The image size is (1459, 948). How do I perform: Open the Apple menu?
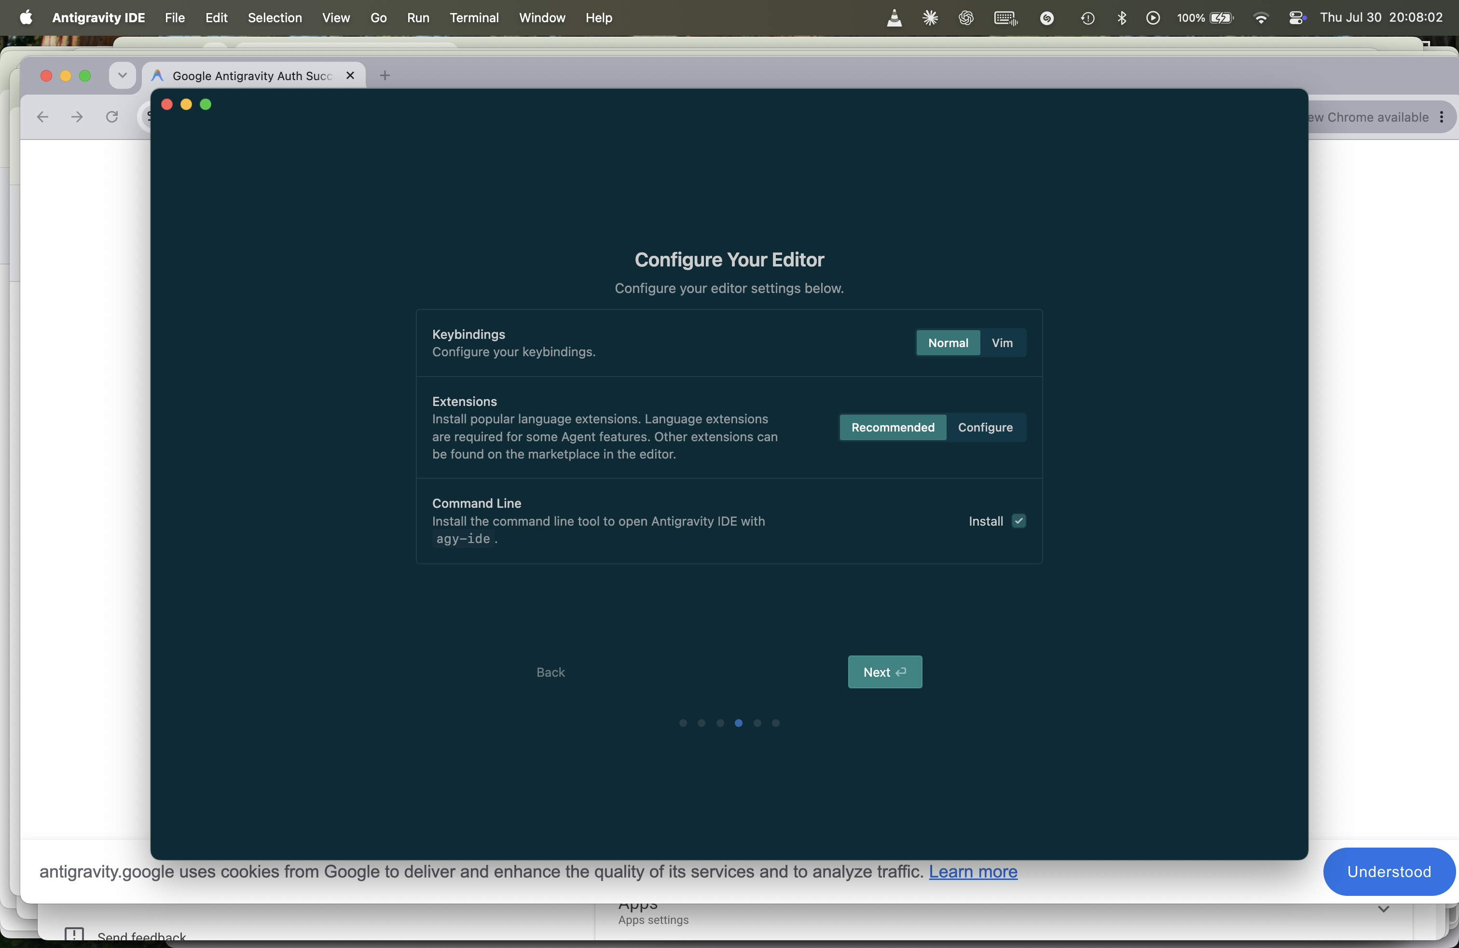click(x=26, y=17)
